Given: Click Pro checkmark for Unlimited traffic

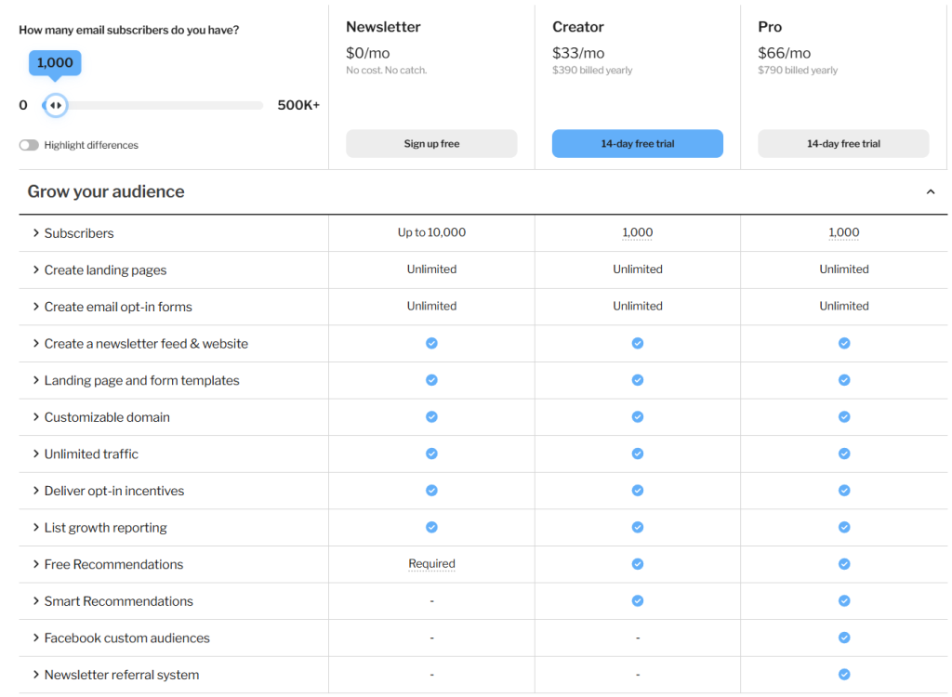Looking at the screenshot, I should [844, 454].
